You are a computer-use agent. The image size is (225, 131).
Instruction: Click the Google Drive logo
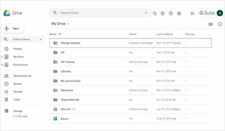click(x=7, y=13)
